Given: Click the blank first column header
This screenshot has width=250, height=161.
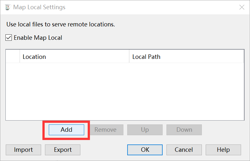Looking at the screenshot, I should click(x=13, y=57).
